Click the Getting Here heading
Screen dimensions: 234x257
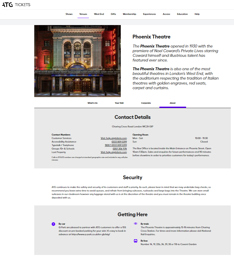pos(132,214)
